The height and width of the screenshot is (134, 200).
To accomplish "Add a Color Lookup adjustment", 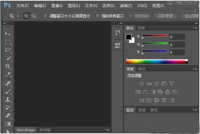I will coord(175,92).
